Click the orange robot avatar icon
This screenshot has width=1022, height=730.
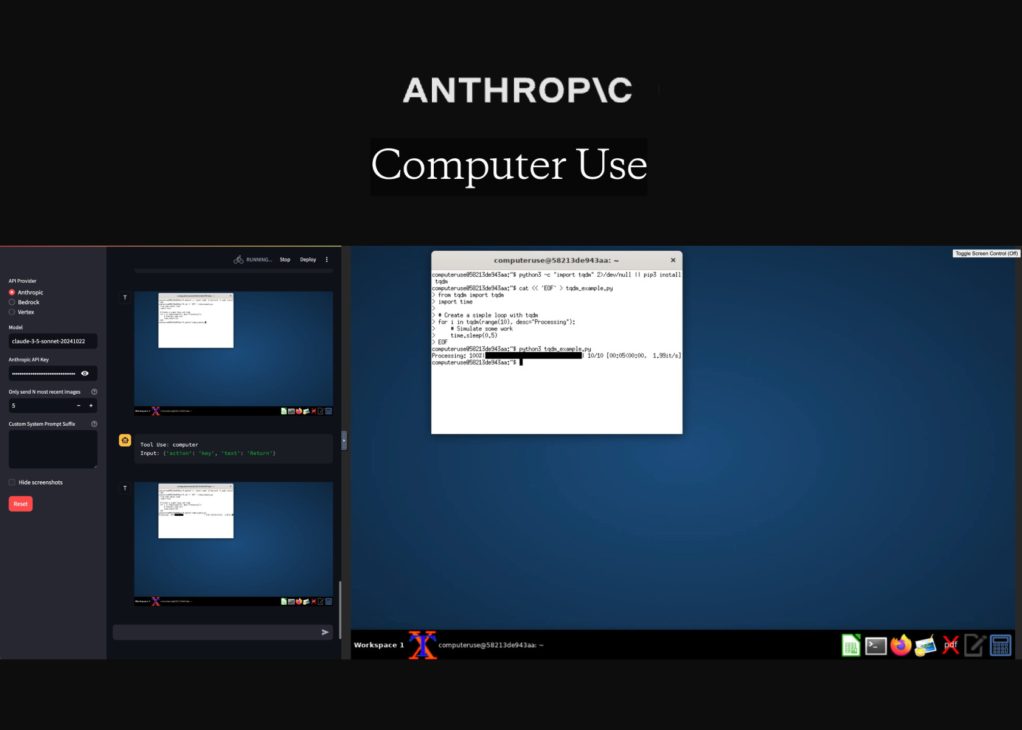tap(125, 440)
